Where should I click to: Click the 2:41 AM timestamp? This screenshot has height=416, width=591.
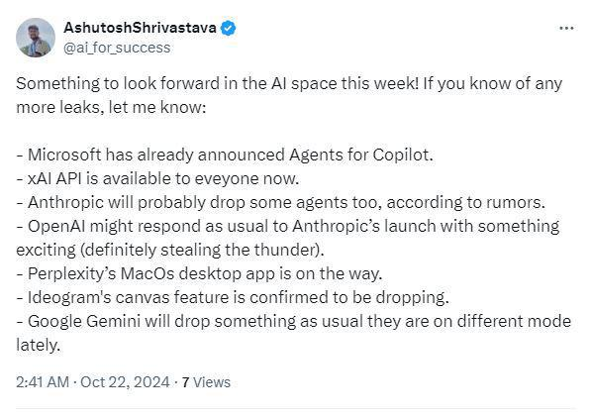click(x=43, y=382)
